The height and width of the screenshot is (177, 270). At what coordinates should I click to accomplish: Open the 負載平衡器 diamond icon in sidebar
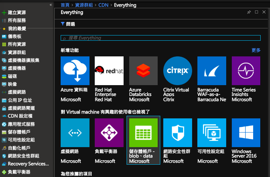point(4,172)
